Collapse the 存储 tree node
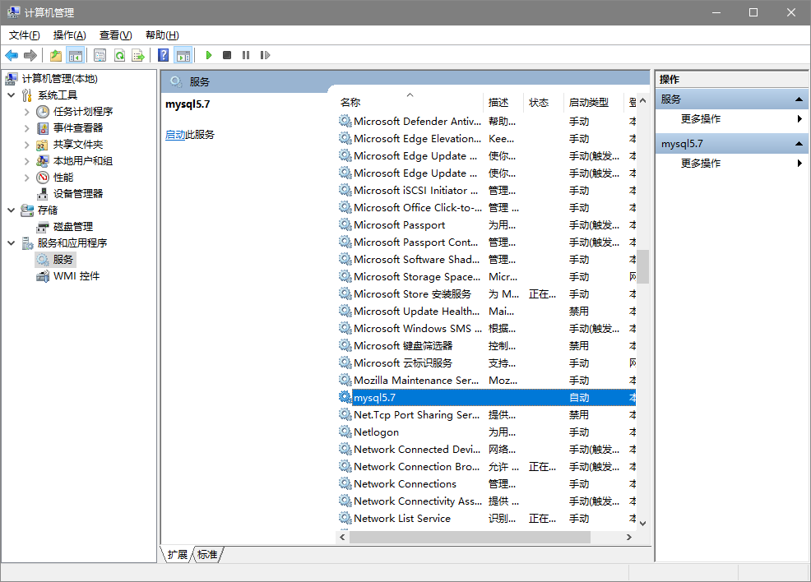 12,210
